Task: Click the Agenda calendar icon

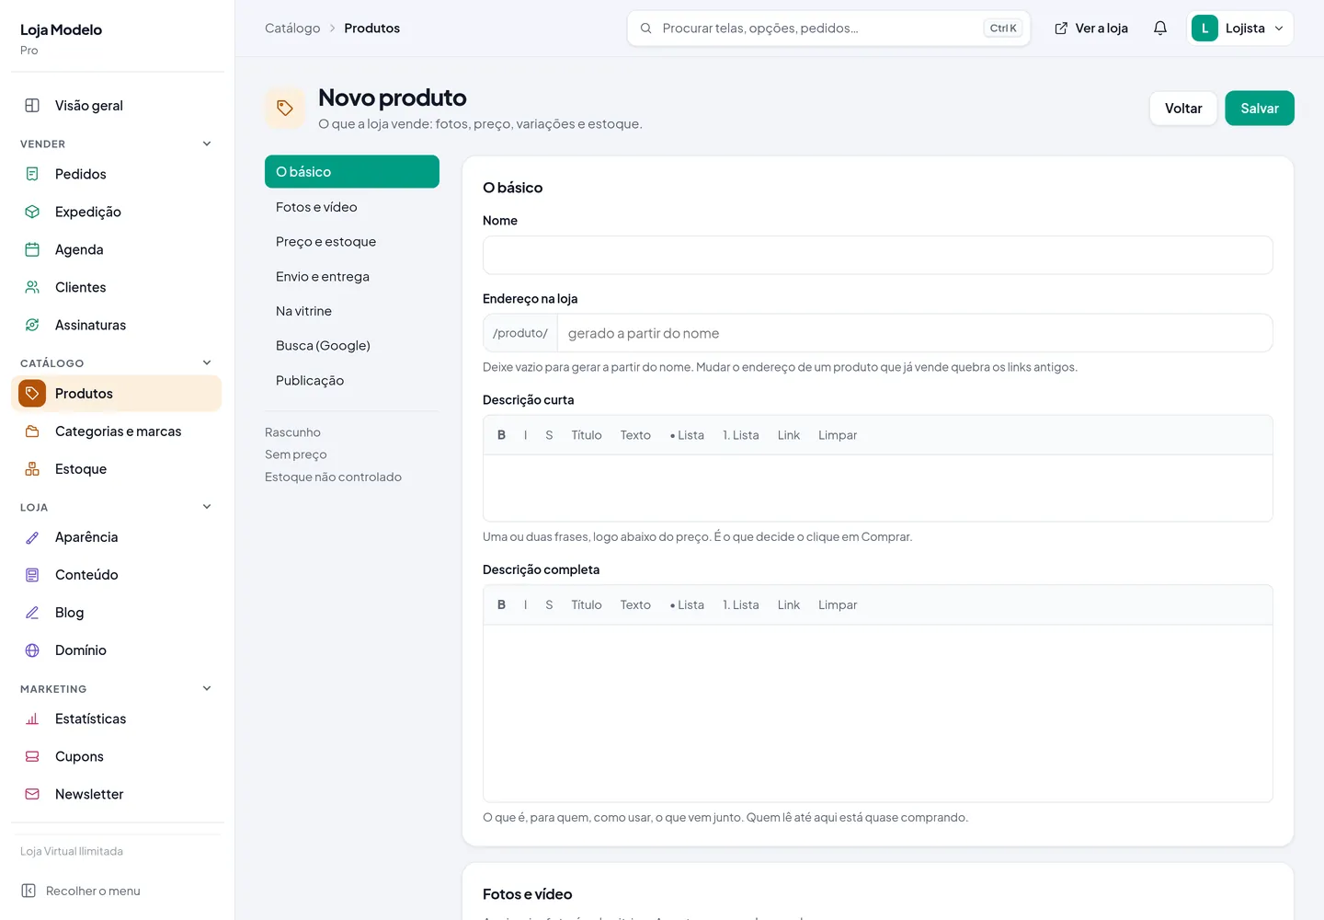Action: [32, 249]
